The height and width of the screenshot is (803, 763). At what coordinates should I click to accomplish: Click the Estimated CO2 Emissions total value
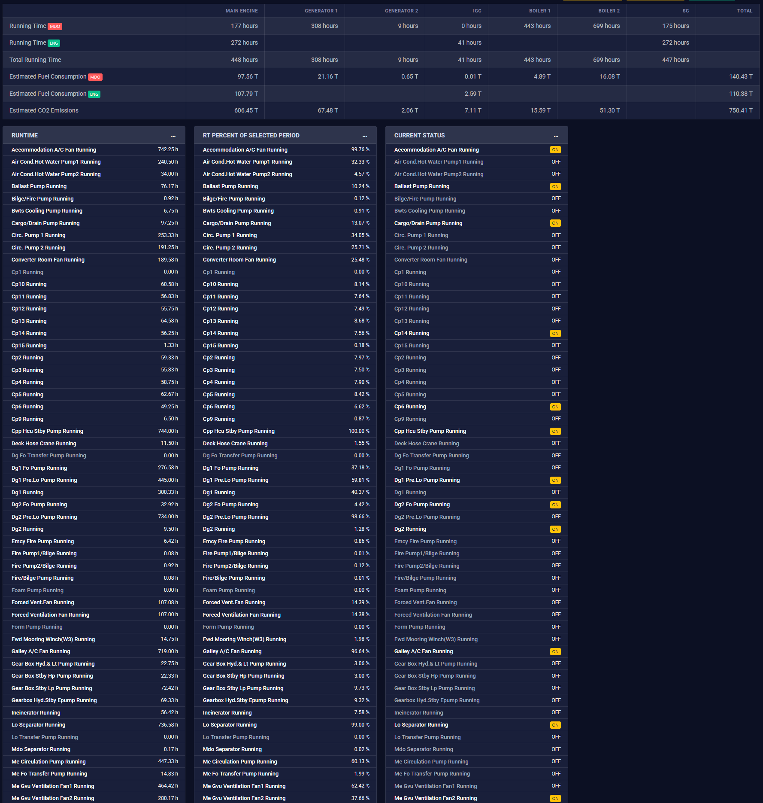(x=741, y=110)
